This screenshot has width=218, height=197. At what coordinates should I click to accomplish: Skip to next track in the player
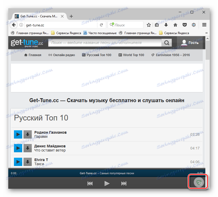click(x=124, y=183)
